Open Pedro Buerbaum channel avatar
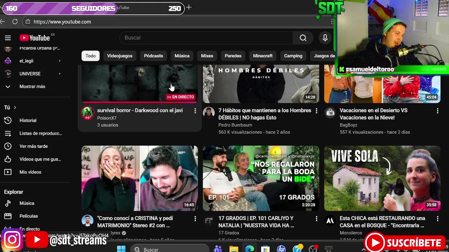 coord(209,113)
